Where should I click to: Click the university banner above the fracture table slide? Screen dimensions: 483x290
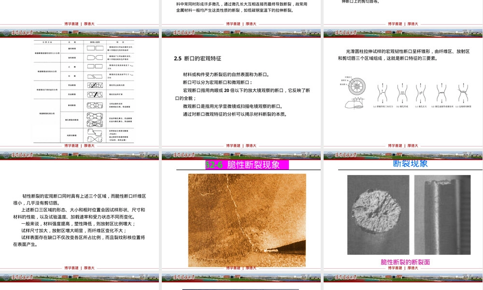[80, 33]
